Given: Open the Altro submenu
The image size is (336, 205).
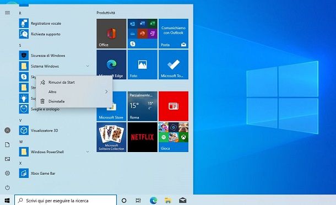Looking at the screenshot, I should click(74, 92).
